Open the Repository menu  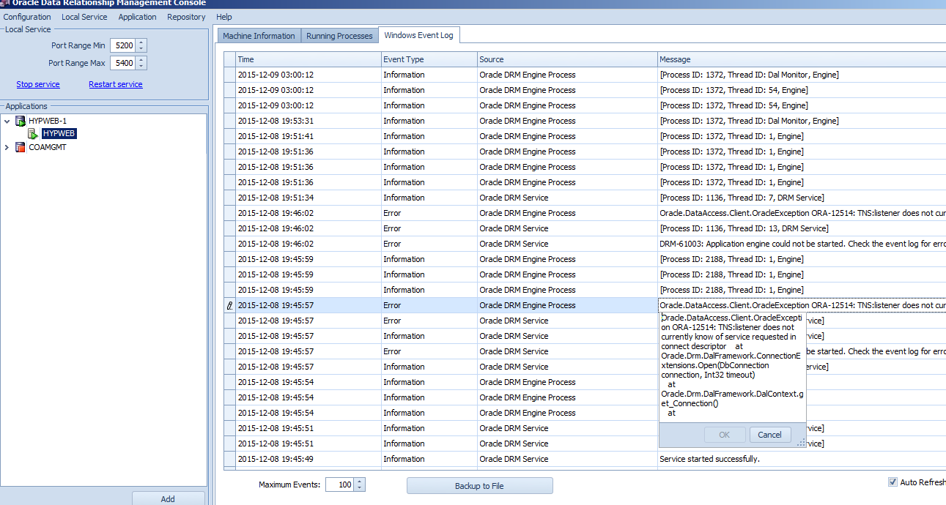[x=186, y=17]
